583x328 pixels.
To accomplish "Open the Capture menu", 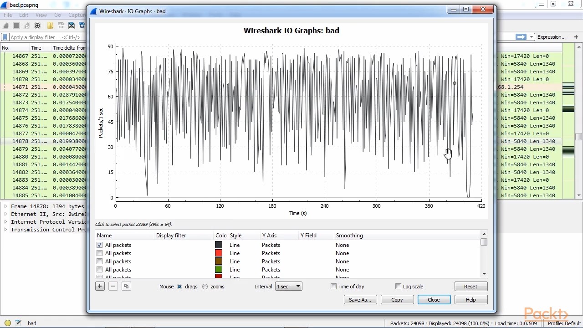I will coord(77,15).
